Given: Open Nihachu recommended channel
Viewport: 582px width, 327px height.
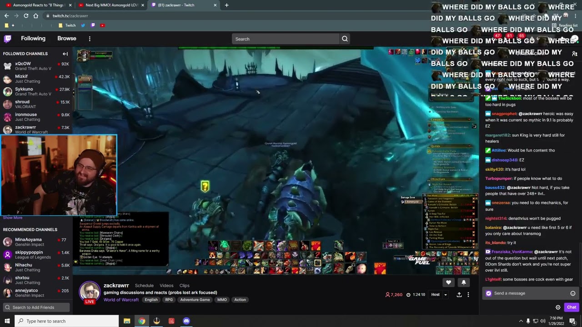Looking at the screenshot, I should (x=36, y=268).
